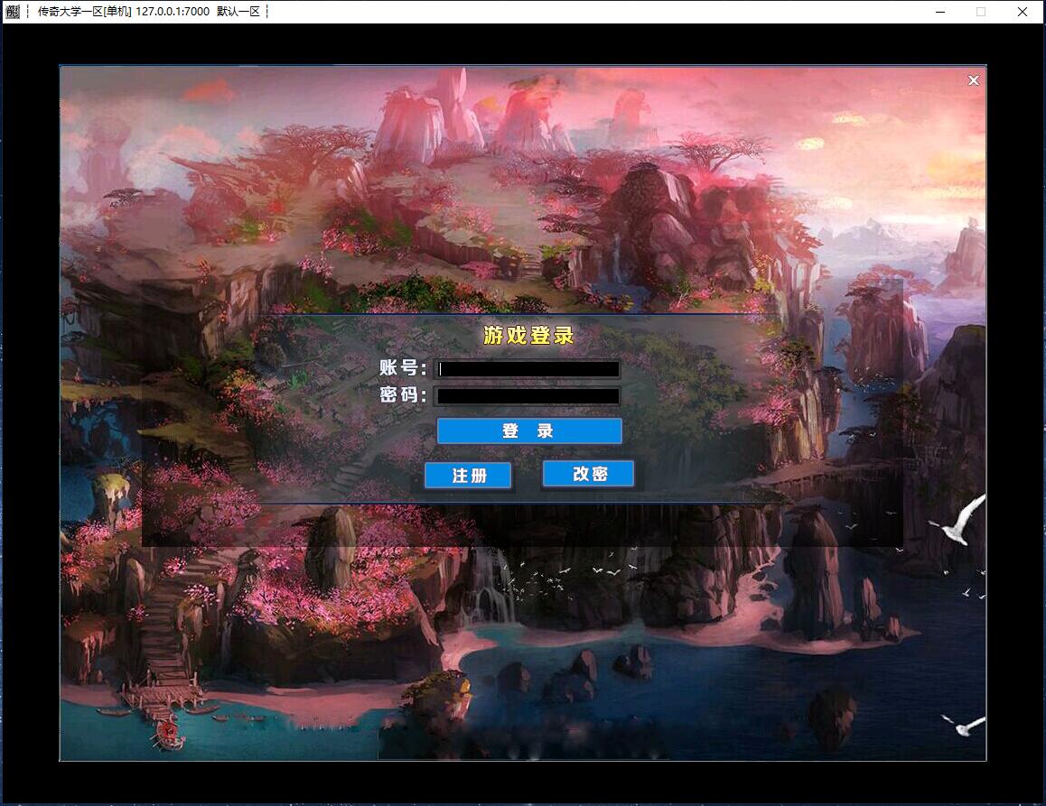Click the 密码: label

click(x=403, y=394)
